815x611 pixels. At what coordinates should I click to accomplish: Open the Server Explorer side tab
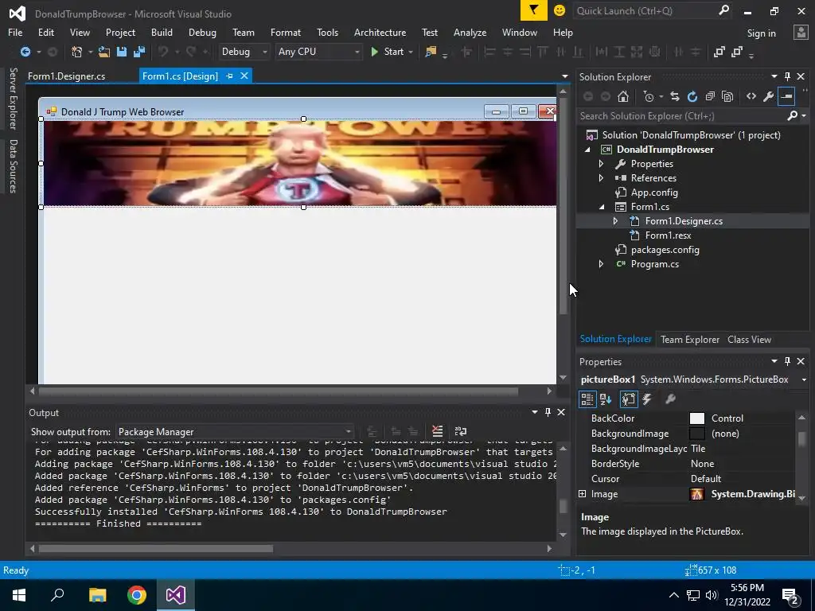click(x=14, y=99)
